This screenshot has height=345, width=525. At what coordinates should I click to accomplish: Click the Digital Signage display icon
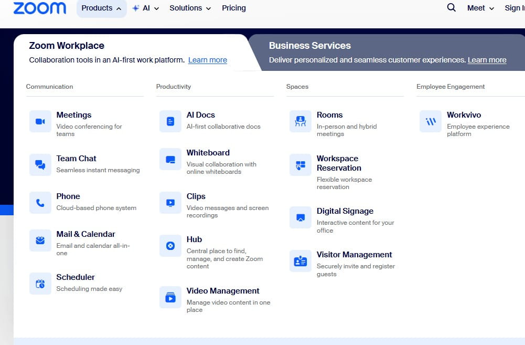coord(301,217)
